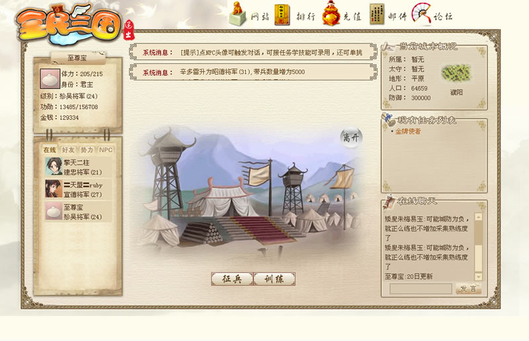Screen dimensions: 529x341
Task: Select the 〓天盟〓ruby player avatar
Action: [54, 189]
